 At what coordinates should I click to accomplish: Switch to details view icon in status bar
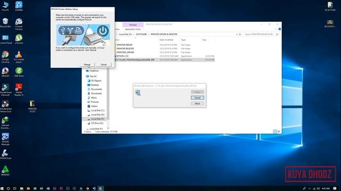[275, 132]
